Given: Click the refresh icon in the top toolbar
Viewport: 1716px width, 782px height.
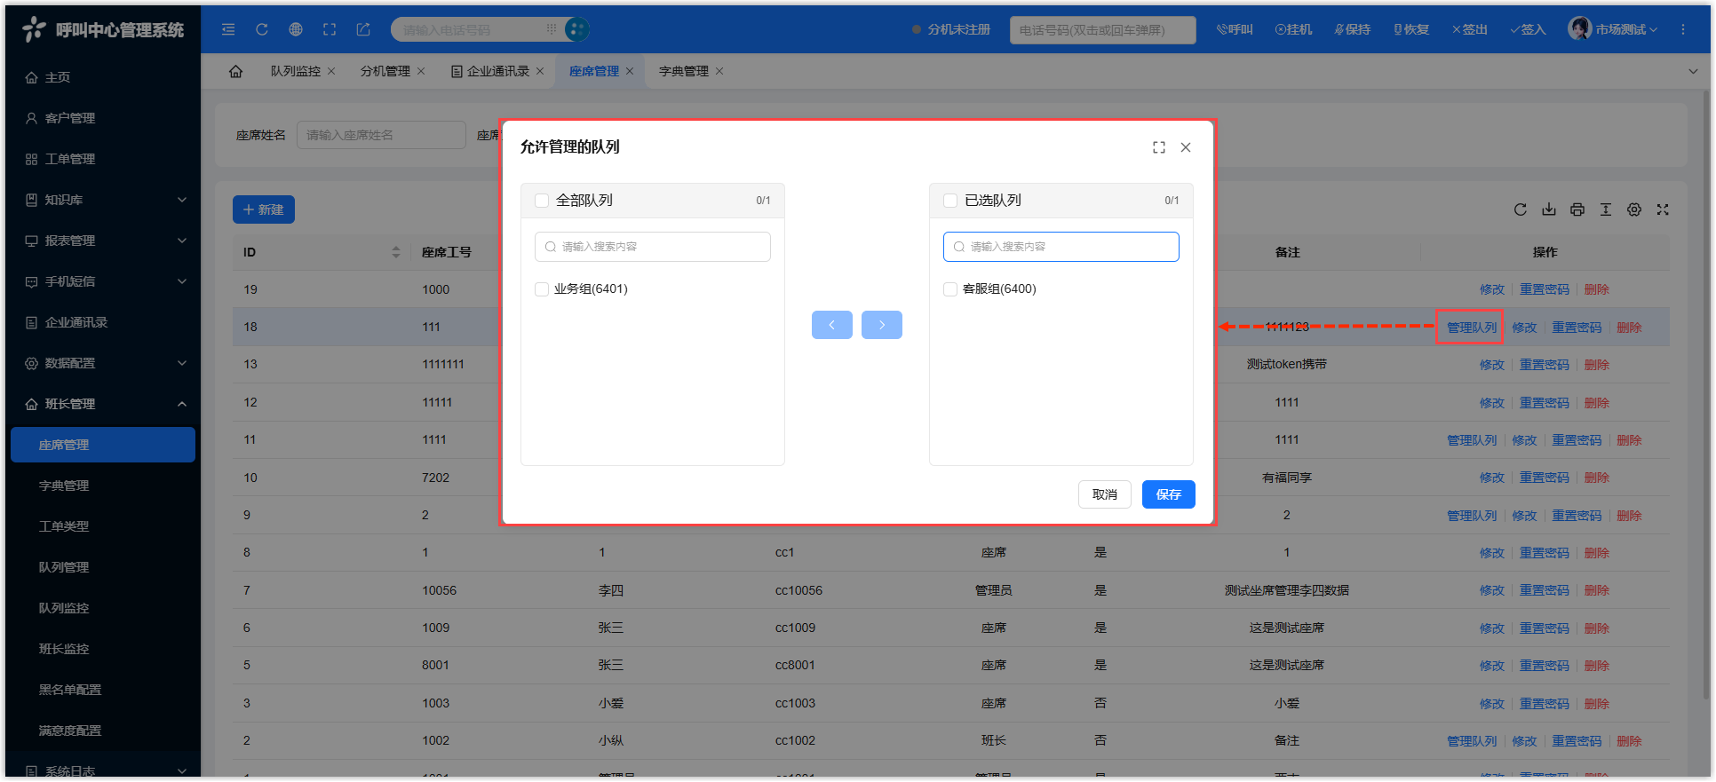Looking at the screenshot, I should coord(262,29).
